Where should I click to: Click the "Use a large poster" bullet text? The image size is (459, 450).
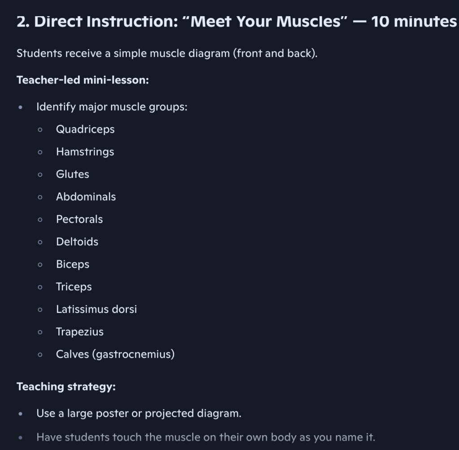tap(139, 413)
